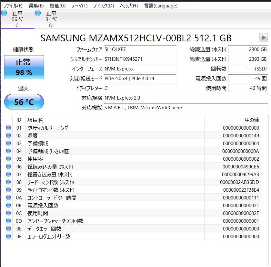271x267 pixels.
Task: Click the status icon for リードコマンド数 (ホスト)
Action: coord(8,182)
